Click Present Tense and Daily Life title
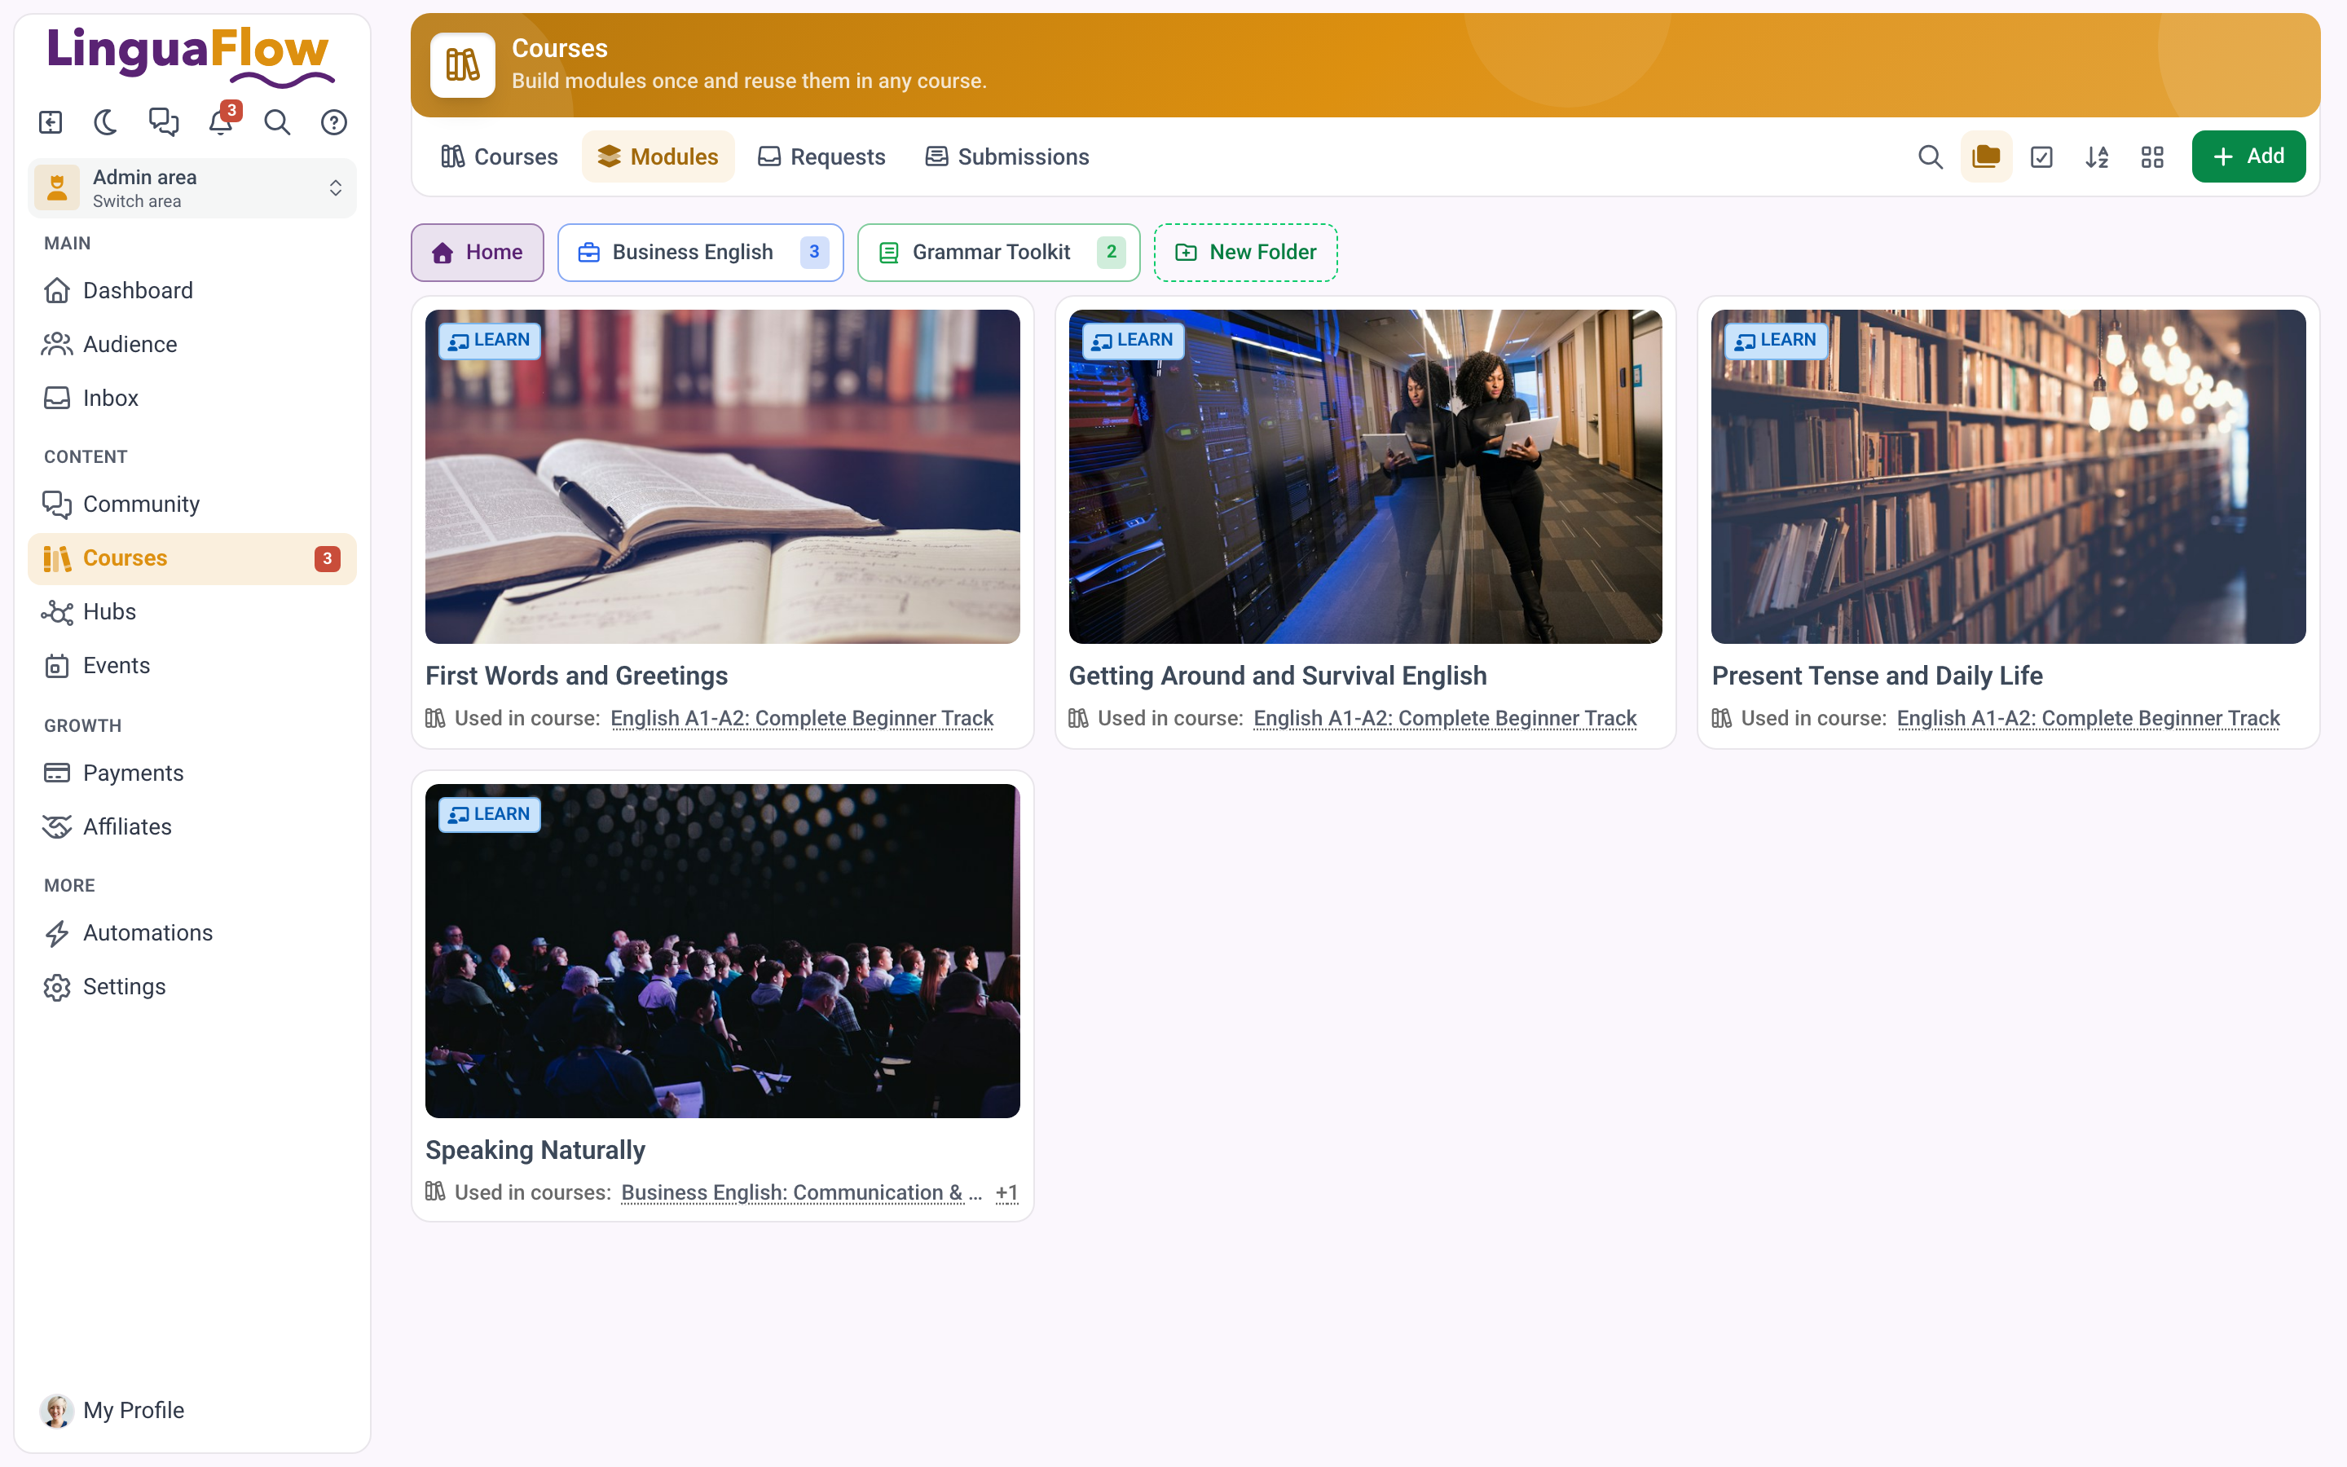Viewport: 2347px width, 1467px height. 1877,676
